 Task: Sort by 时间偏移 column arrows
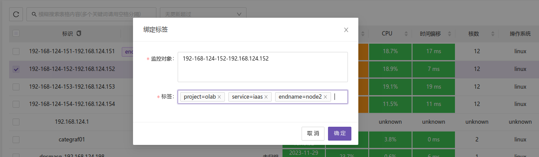449,34
